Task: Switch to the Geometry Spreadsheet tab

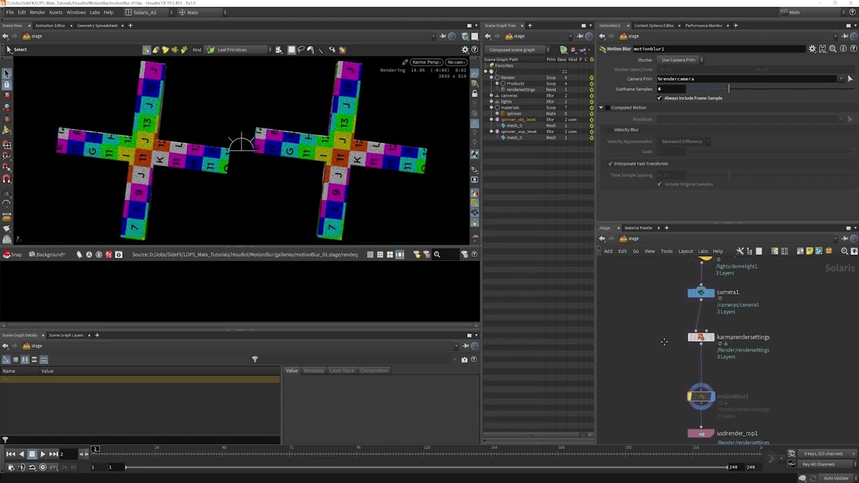Action: (97, 25)
